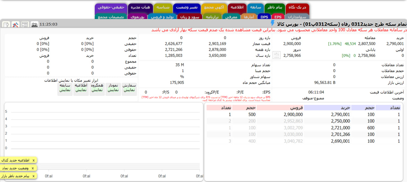Open the ترازنامه tab

[x=212, y=17]
